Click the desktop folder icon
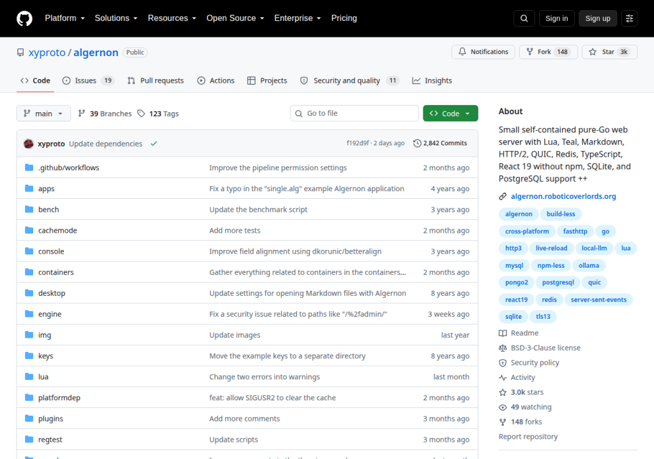 coord(29,293)
